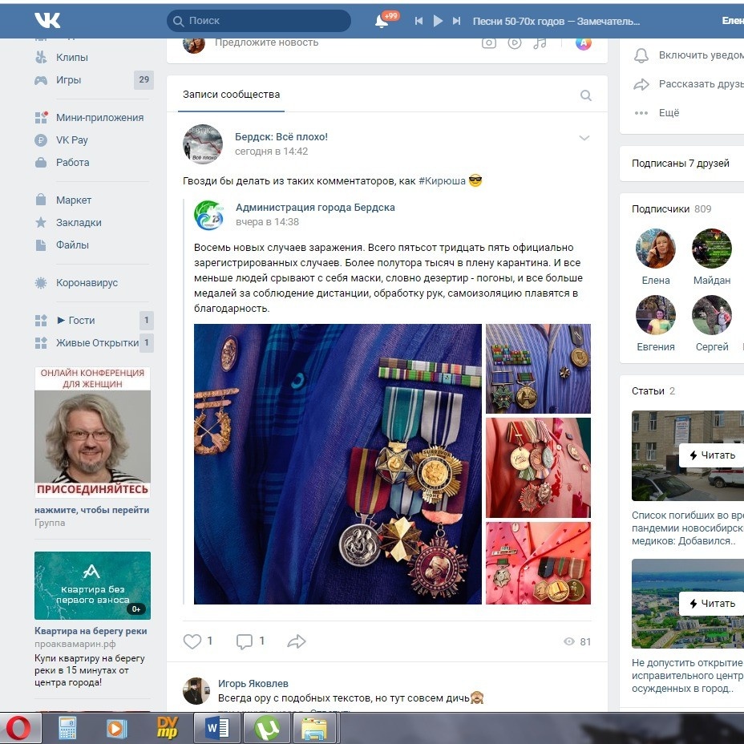
Task: Click the Opera taskbar icon
Action: [x=18, y=728]
